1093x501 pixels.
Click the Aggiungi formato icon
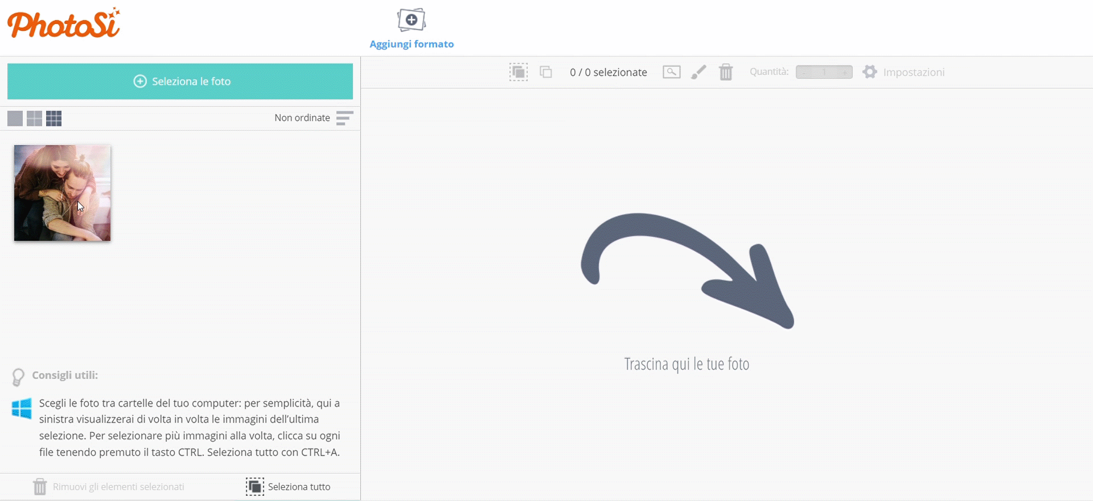411,21
